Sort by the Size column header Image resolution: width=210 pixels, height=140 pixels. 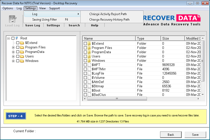(173, 38)
